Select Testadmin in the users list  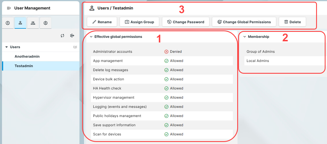tap(24, 66)
